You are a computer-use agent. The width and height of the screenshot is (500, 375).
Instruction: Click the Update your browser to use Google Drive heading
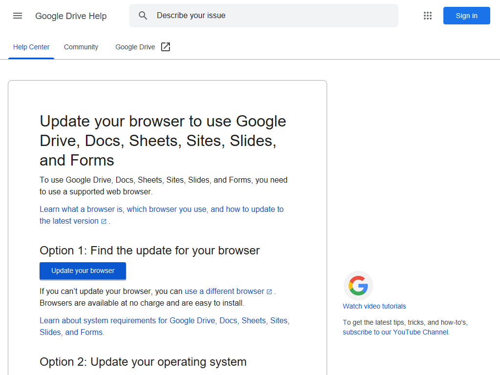coord(163,141)
